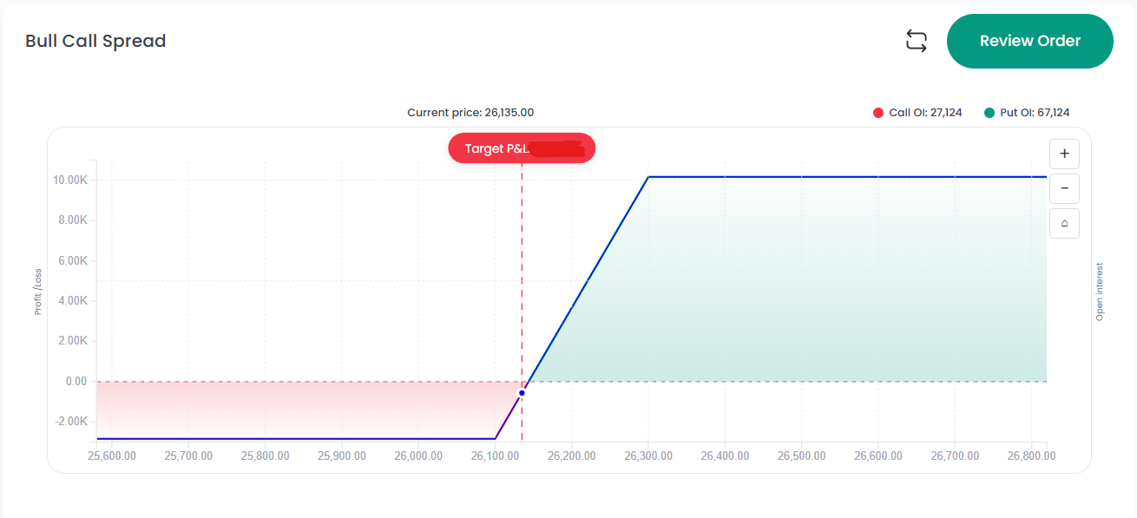Reset chart view with home icon
Viewport: 1137px width, 518px height.
[1064, 223]
